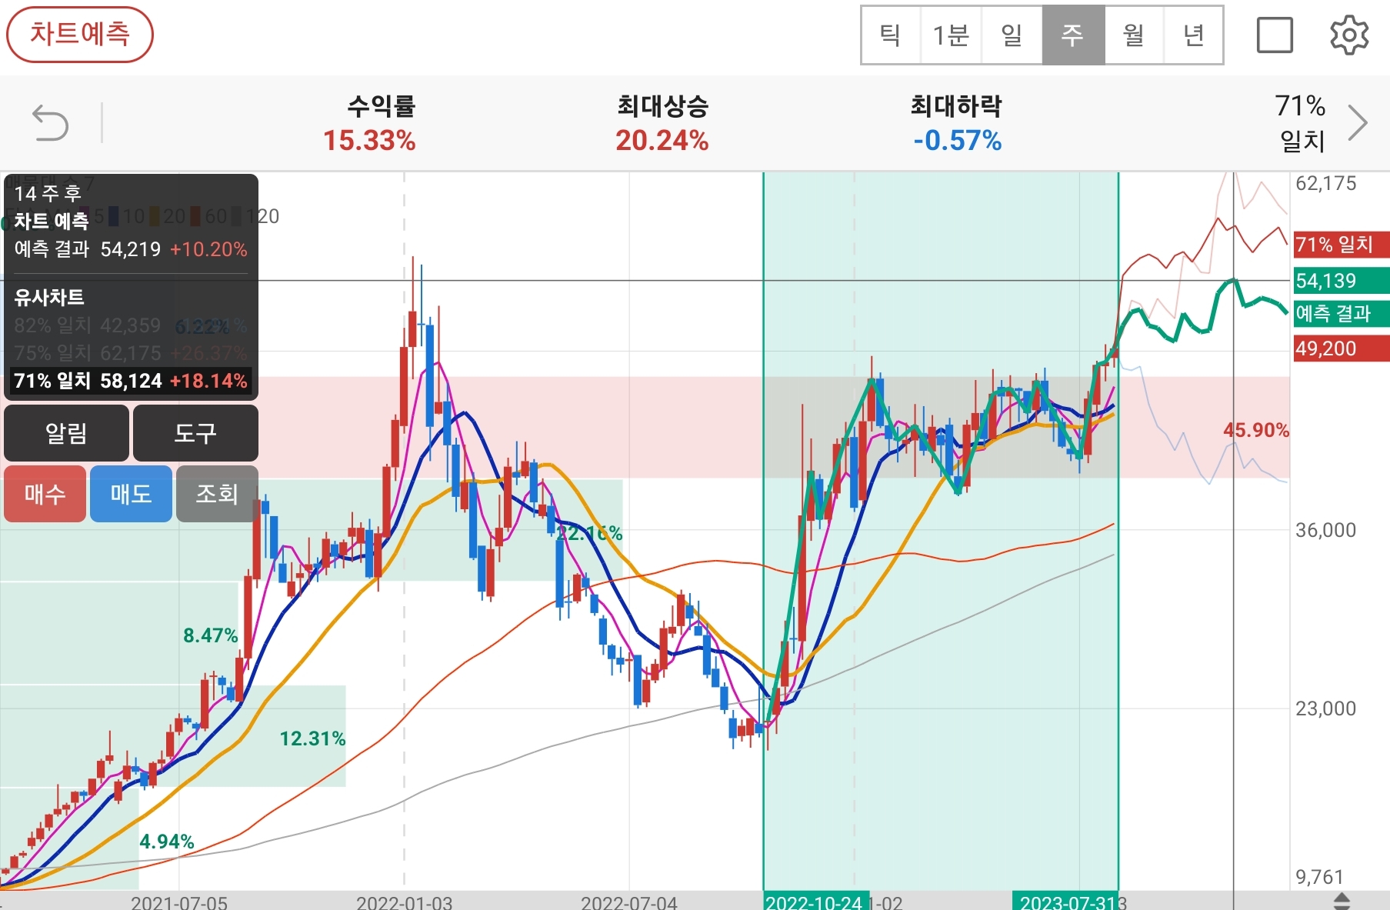Open chart settings gear icon
Viewport: 1390px width, 910px height.
pos(1349,35)
